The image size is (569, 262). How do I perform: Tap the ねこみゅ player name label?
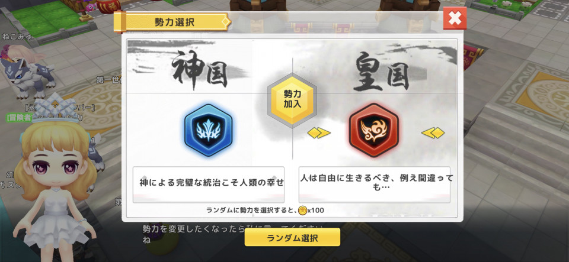(x=17, y=36)
